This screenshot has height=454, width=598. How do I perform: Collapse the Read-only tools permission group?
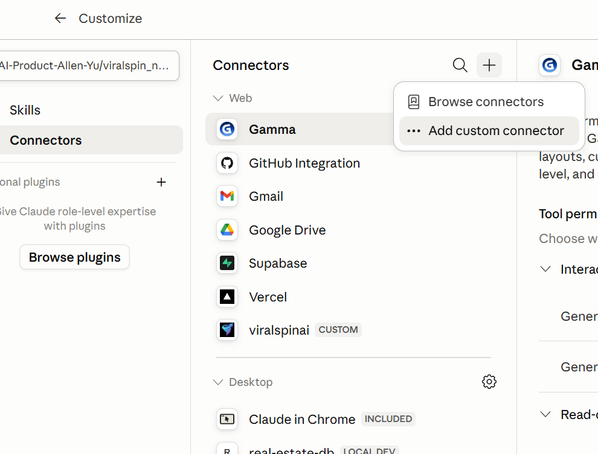(x=546, y=414)
